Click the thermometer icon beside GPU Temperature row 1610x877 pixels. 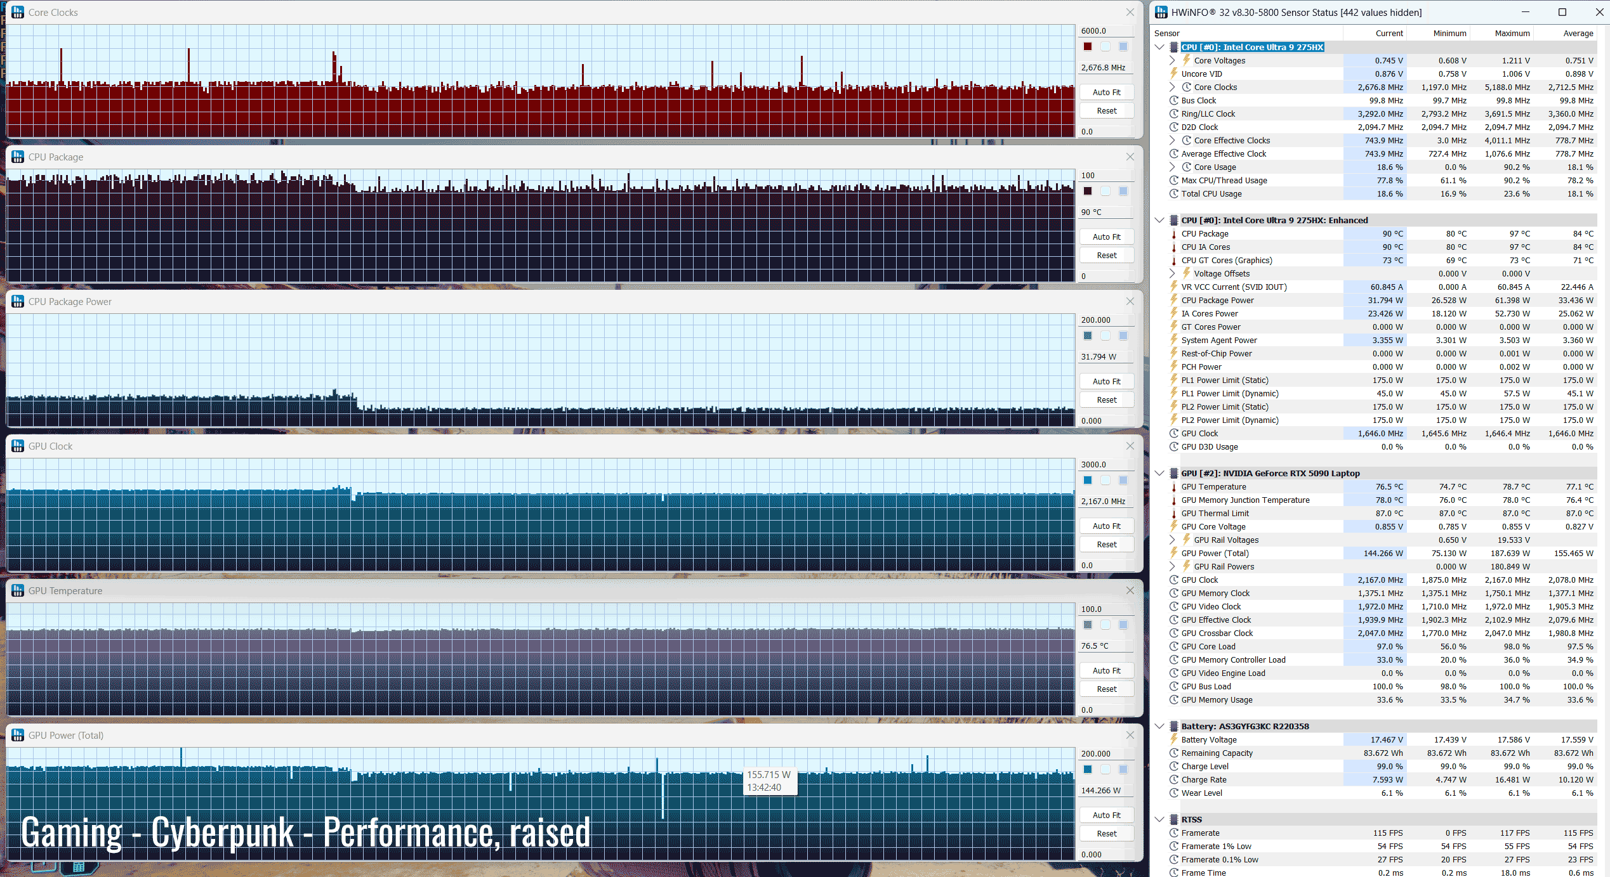(x=1174, y=487)
